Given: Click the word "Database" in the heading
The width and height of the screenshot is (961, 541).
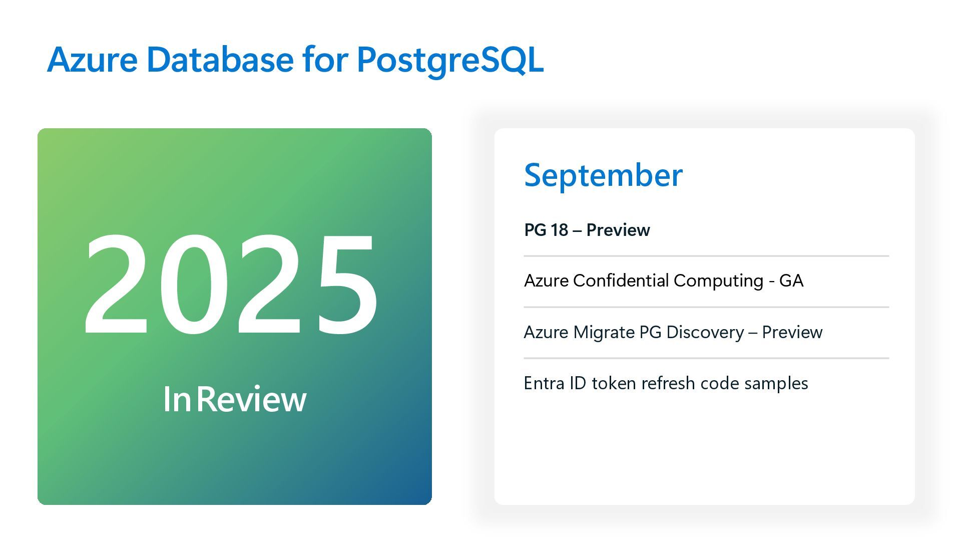Looking at the screenshot, I should [220, 60].
